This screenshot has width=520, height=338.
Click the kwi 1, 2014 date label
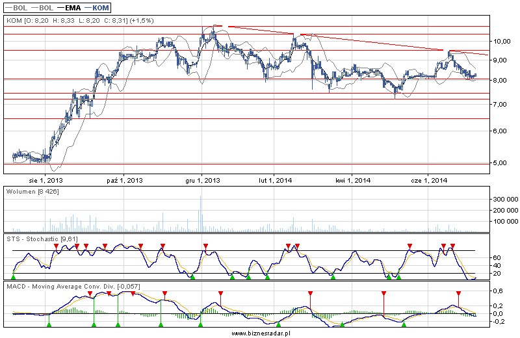pos(353,181)
